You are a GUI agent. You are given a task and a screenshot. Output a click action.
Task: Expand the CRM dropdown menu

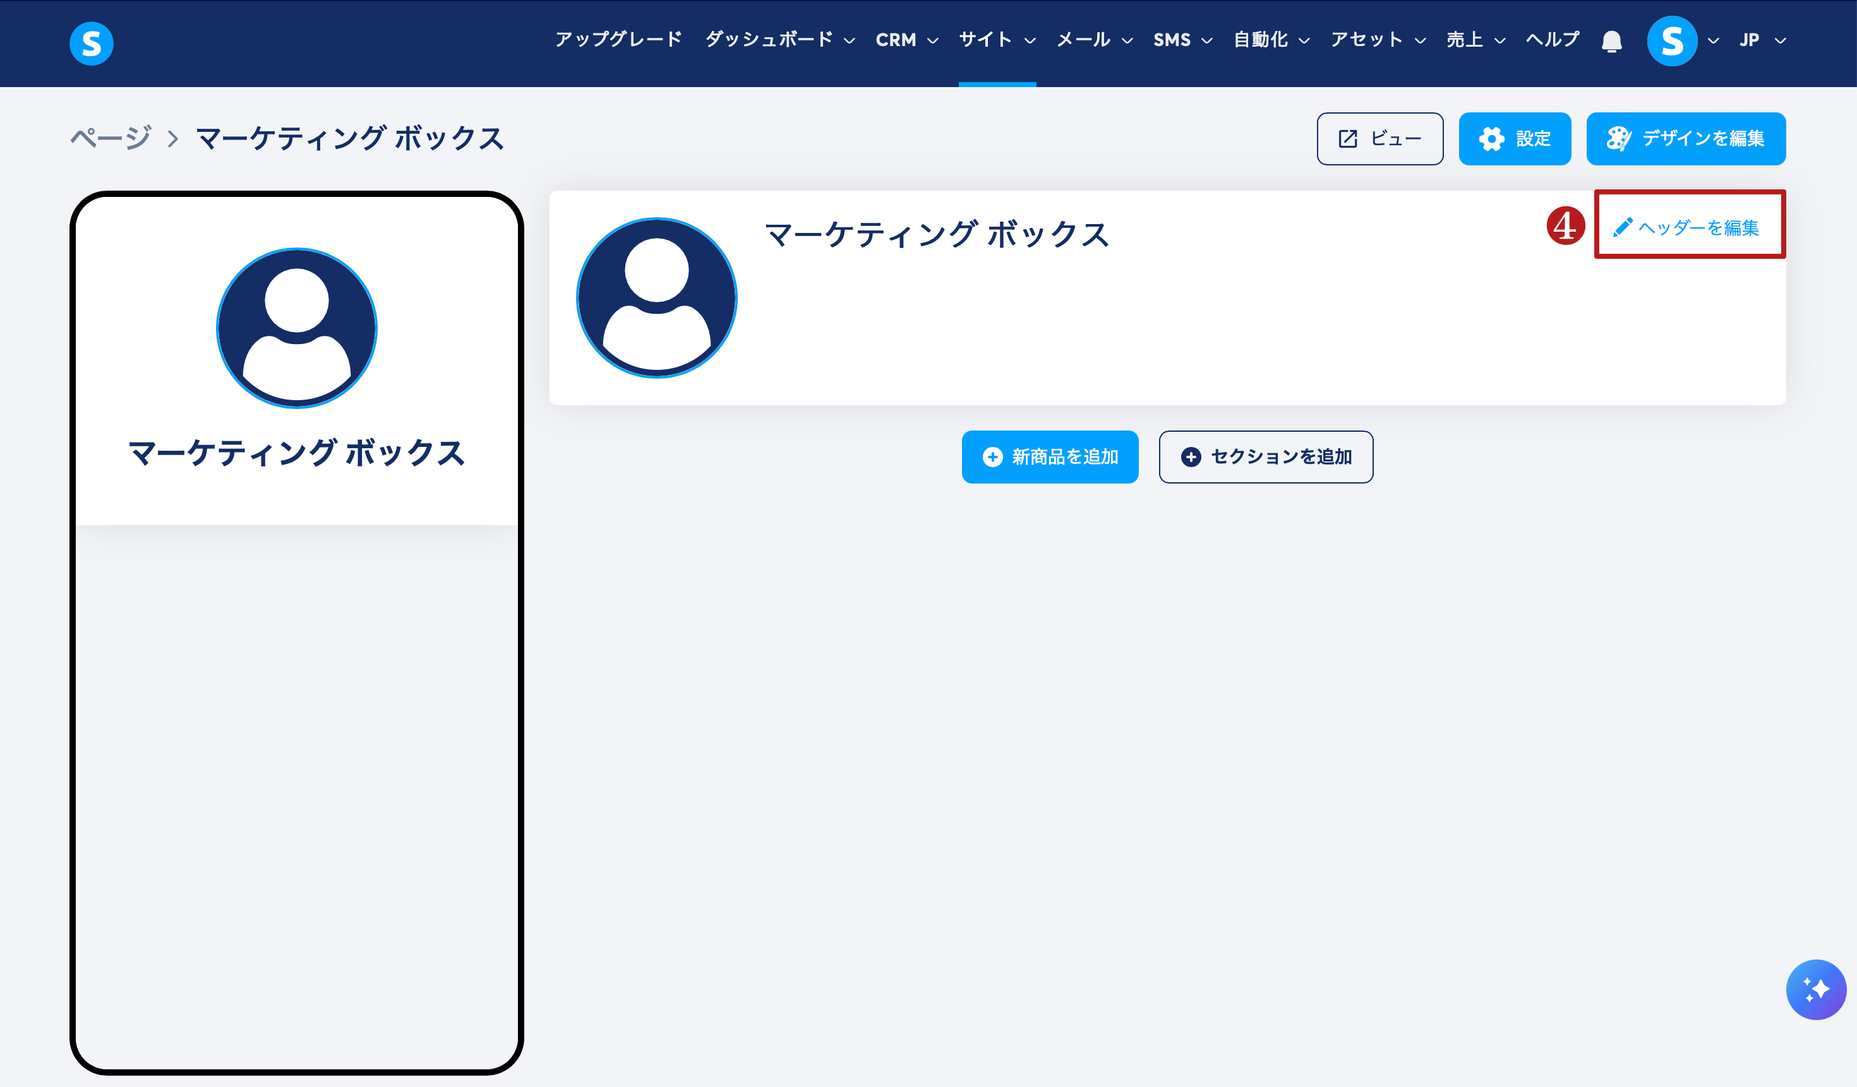pos(906,40)
